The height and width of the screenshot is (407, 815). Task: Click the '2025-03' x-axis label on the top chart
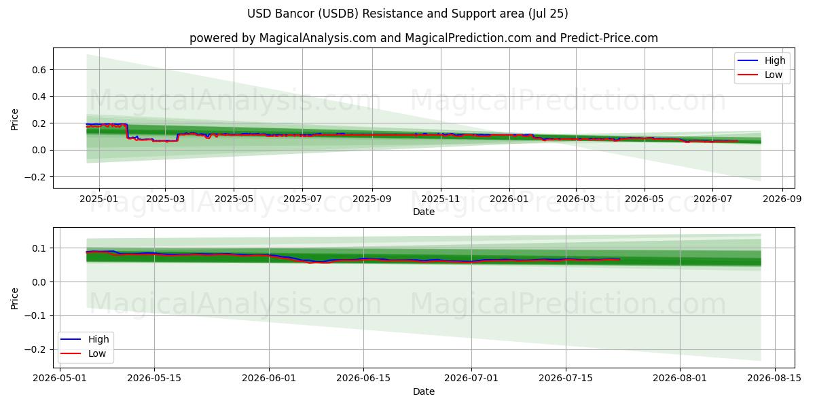pyautogui.click(x=165, y=200)
